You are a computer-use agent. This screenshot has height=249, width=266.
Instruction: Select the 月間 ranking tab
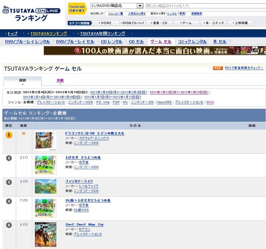tap(60, 80)
